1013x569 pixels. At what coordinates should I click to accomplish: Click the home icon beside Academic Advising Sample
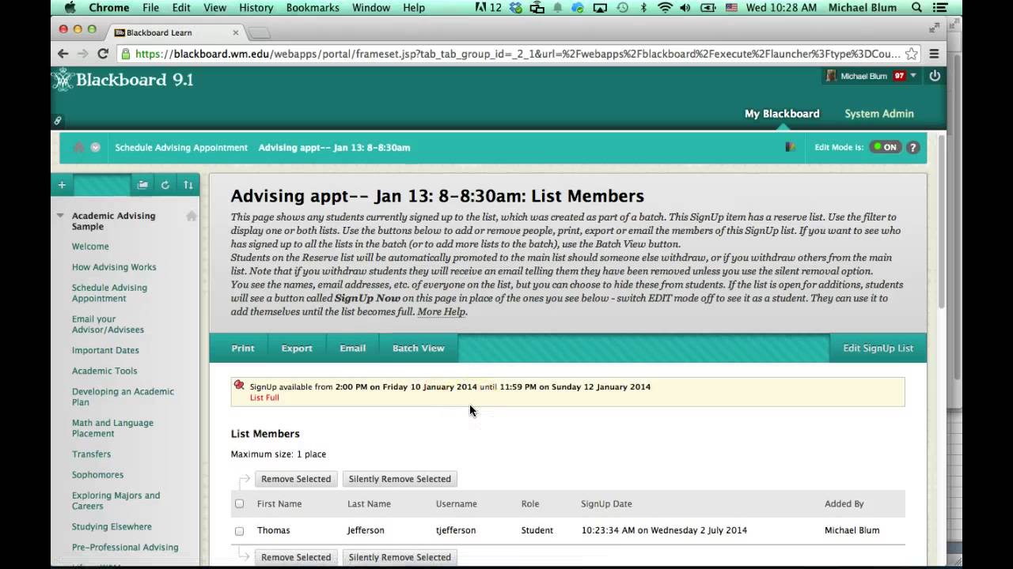click(191, 216)
